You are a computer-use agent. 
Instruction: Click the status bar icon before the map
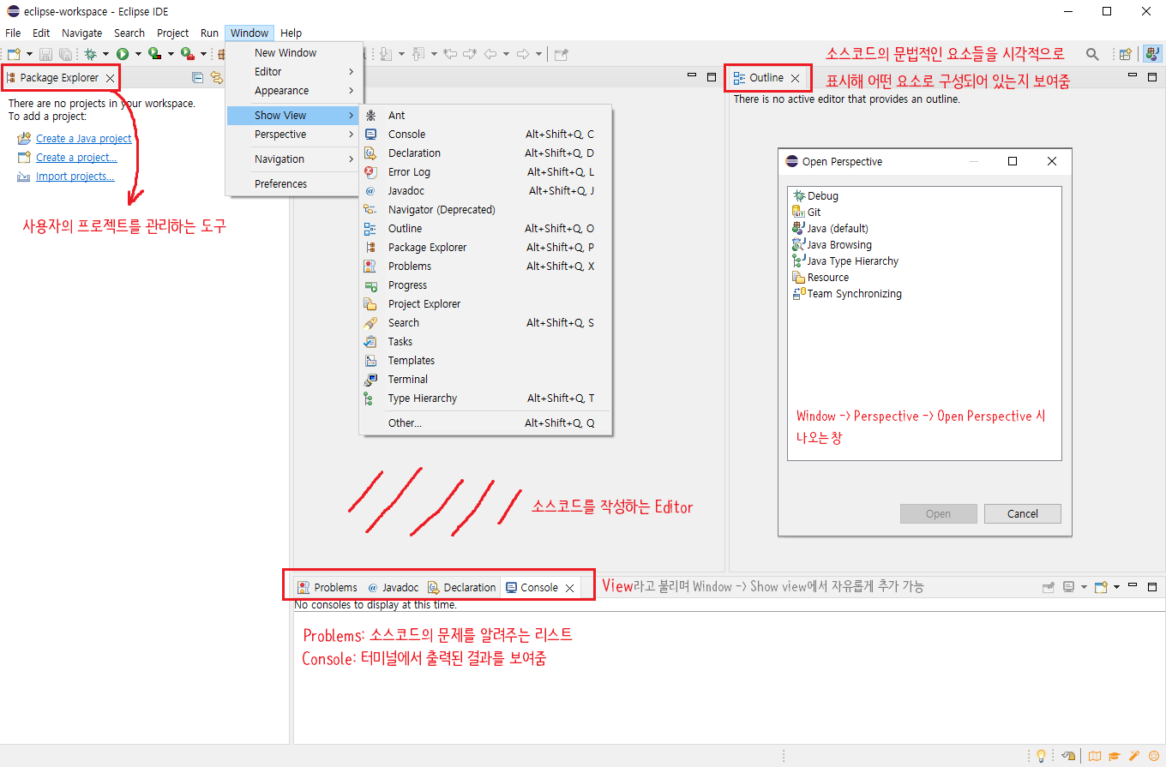(x=1068, y=756)
